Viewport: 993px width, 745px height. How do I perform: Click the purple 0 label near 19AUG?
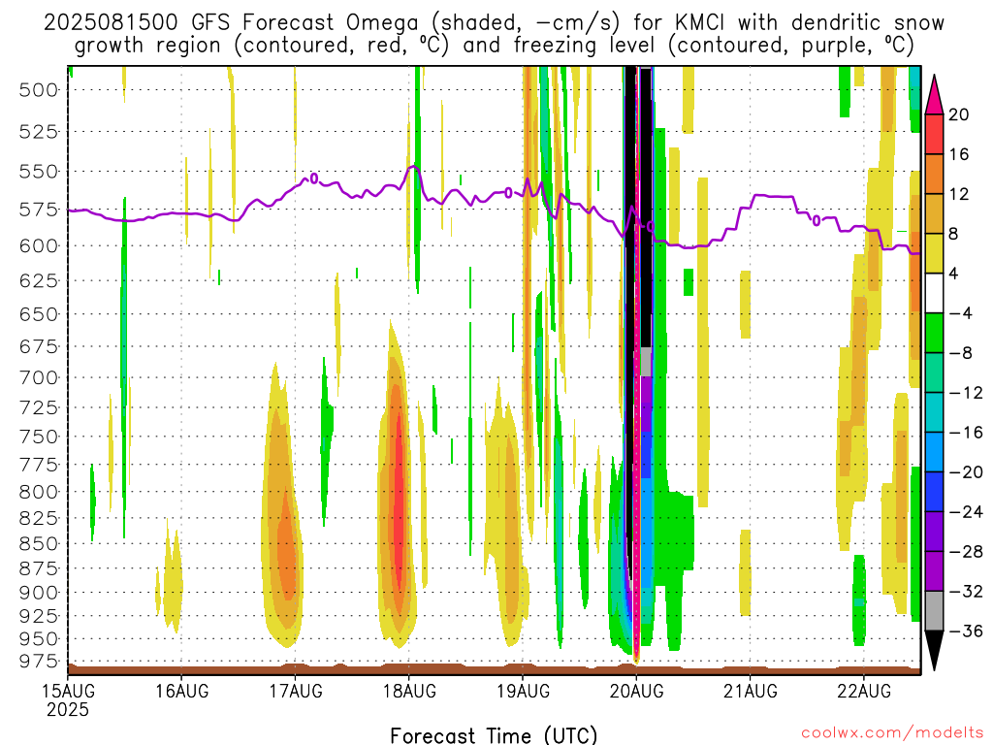tap(508, 193)
